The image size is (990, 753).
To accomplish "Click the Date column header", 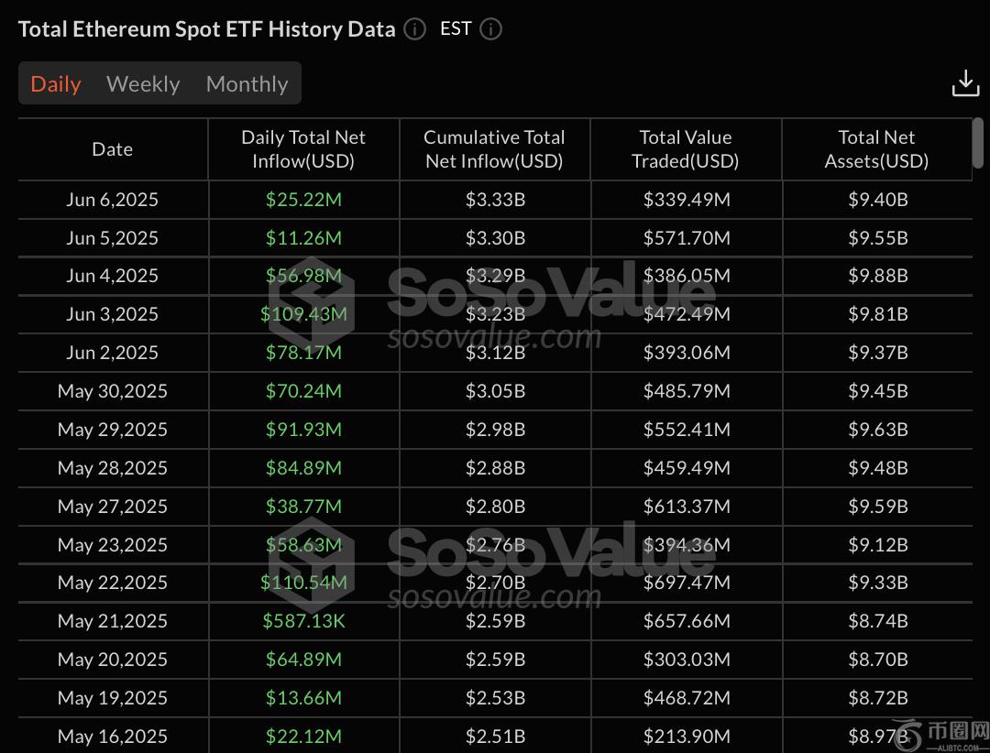I will pyautogui.click(x=113, y=149).
